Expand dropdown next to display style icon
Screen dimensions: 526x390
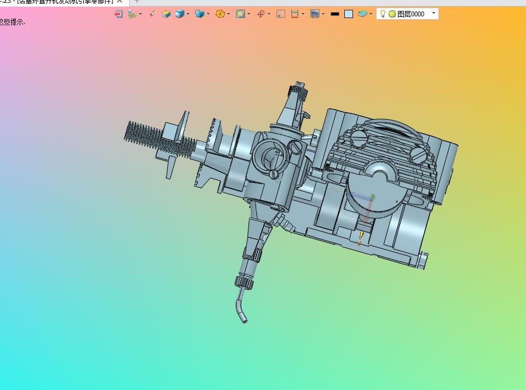[x=141, y=14]
